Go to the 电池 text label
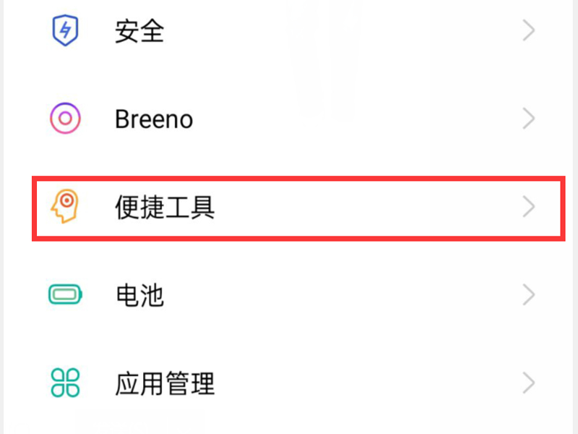Viewport: 578px width, 434px height. tap(139, 295)
